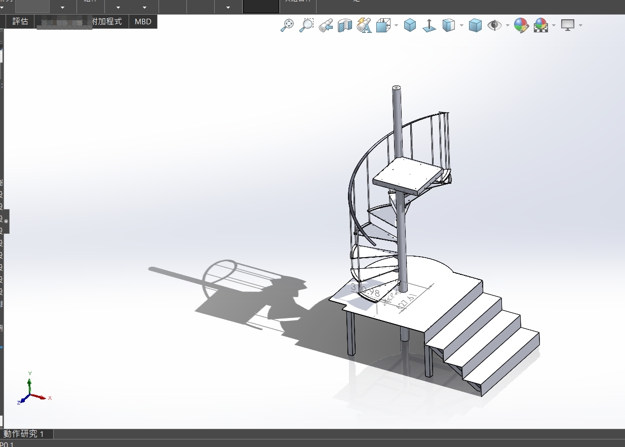
Task: Expand the Apply Scene dropdown arrow
Action: [x=554, y=25]
